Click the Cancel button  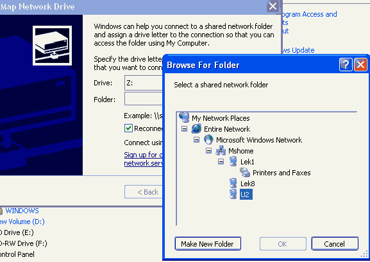tap(335, 243)
